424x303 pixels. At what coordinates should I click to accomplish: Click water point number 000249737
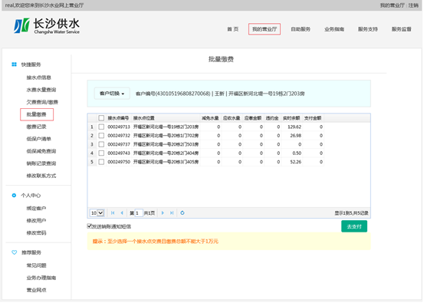click(119, 144)
